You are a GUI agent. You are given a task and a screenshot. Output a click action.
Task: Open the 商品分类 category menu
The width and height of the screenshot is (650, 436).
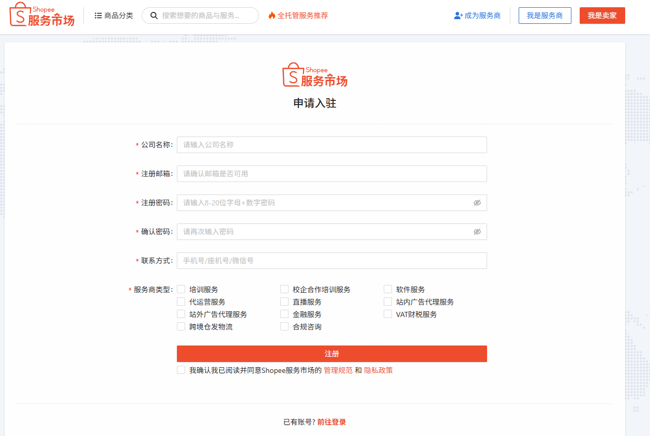click(x=114, y=16)
